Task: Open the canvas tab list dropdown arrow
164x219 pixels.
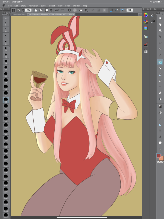Action: click(140, 14)
